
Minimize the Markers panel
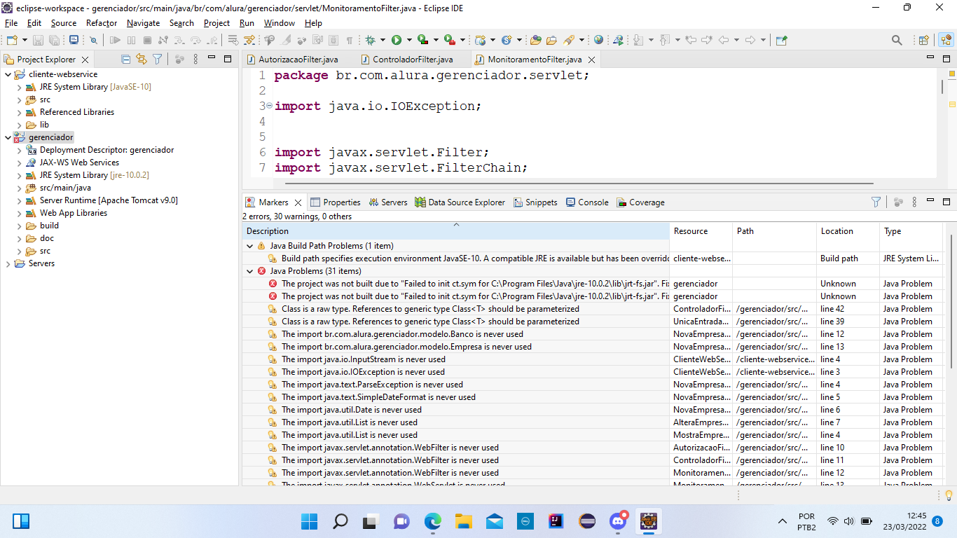930,201
